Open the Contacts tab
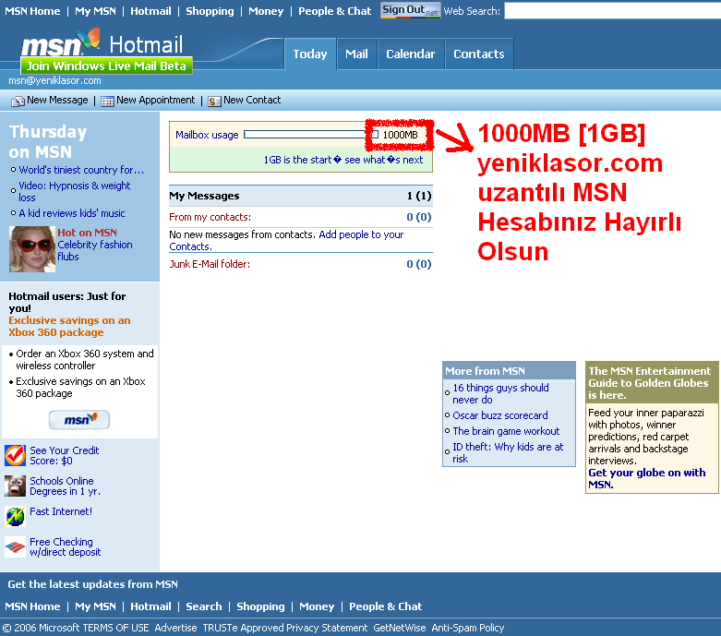 tap(478, 54)
